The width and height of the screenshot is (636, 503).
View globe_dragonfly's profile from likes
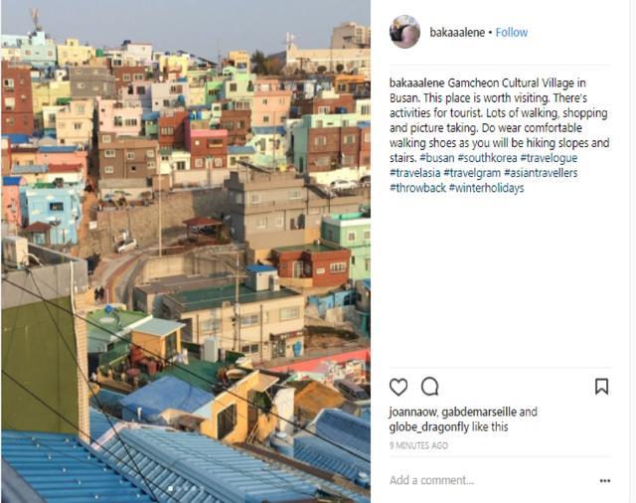point(429,427)
